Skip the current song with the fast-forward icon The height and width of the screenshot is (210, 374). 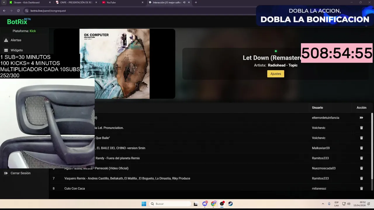point(361,118)
